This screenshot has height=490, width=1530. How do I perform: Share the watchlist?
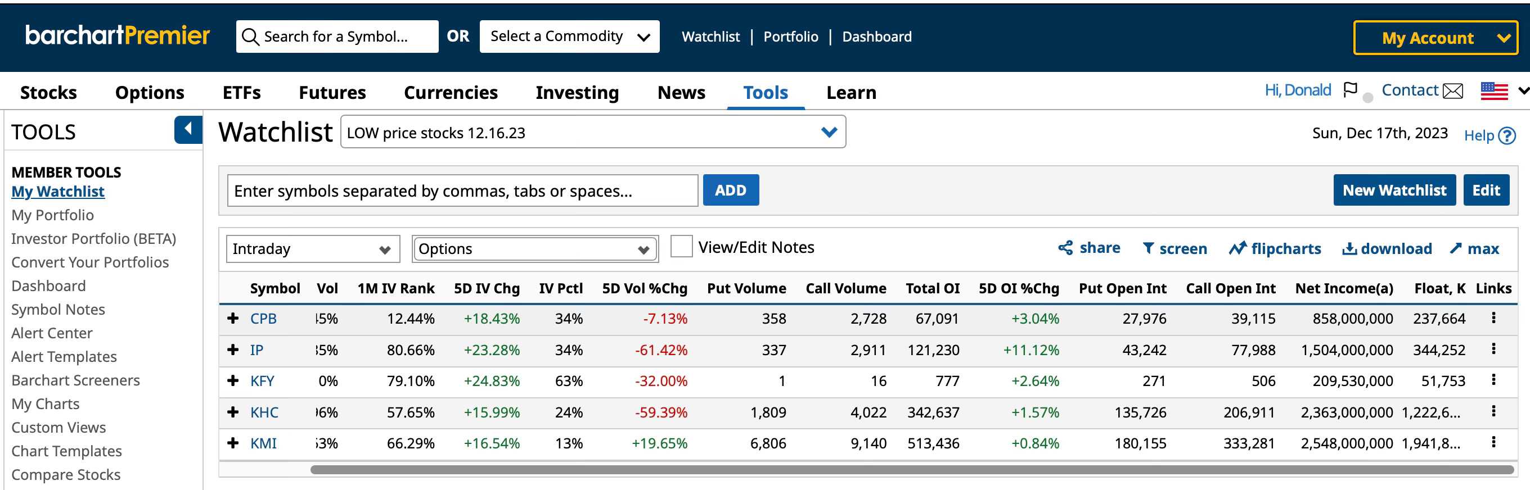tap(1090, 248)
